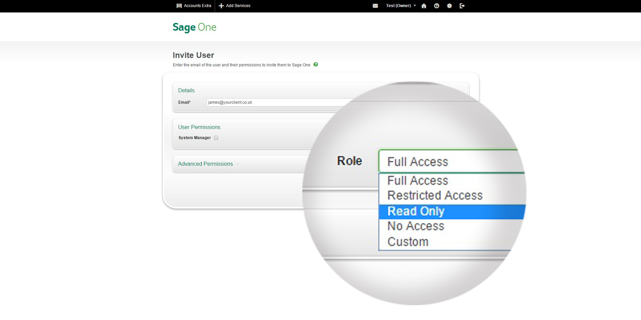Sign out using the logout icon
This screenshot has height=320, width=641.
click(462, 6)
